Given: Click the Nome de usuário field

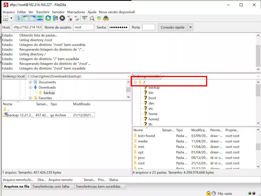Looking at the screenshot, I should (x=83, y=27).
